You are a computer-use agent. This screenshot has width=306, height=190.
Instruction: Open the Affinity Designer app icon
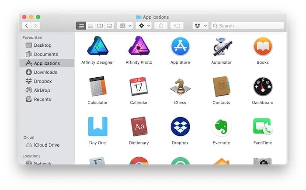pyautogui.click(x=97, y=46)
